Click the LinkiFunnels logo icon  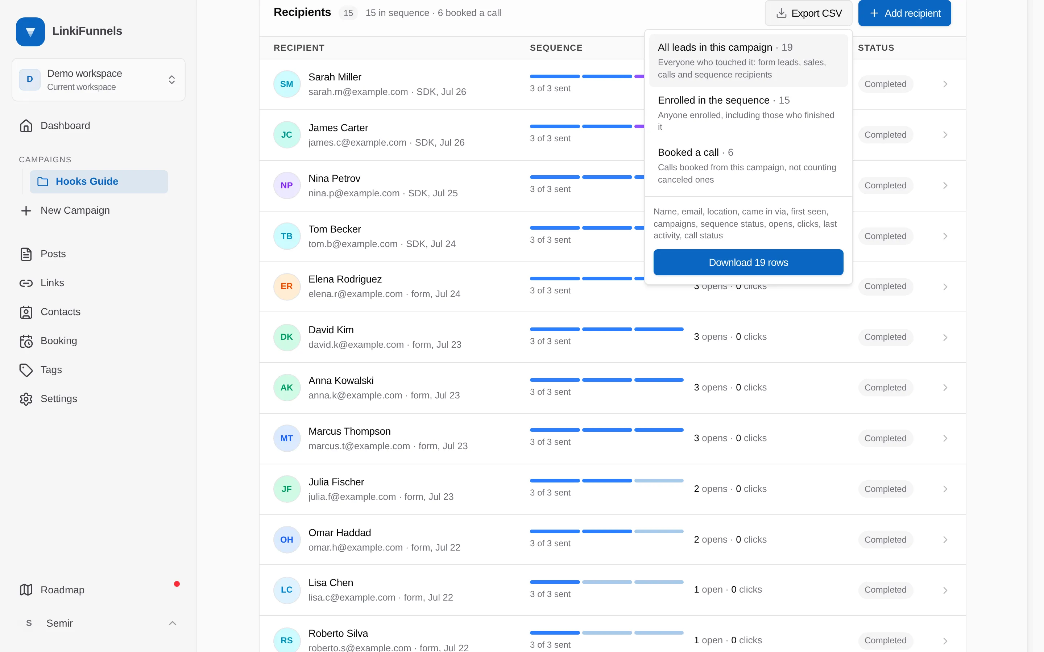point(30,32)
